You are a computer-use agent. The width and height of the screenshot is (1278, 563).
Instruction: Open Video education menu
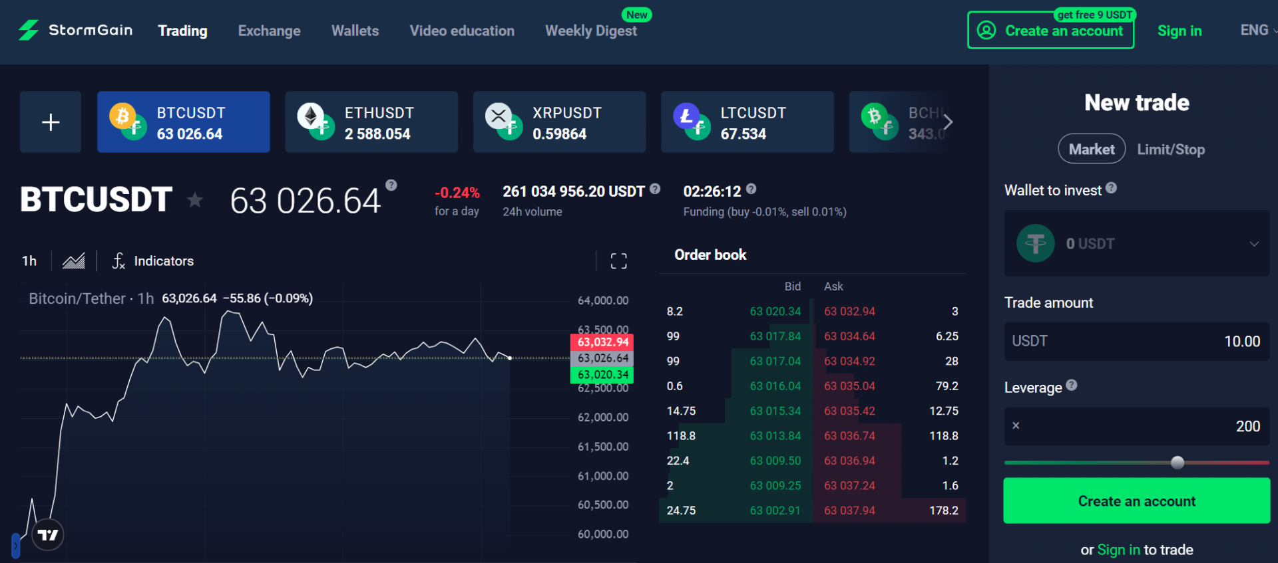pos(462,31)
